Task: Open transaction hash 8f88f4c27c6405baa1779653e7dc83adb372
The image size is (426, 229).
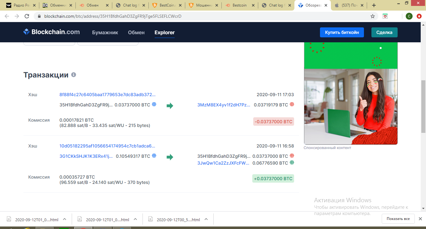Action: (107, 95)
